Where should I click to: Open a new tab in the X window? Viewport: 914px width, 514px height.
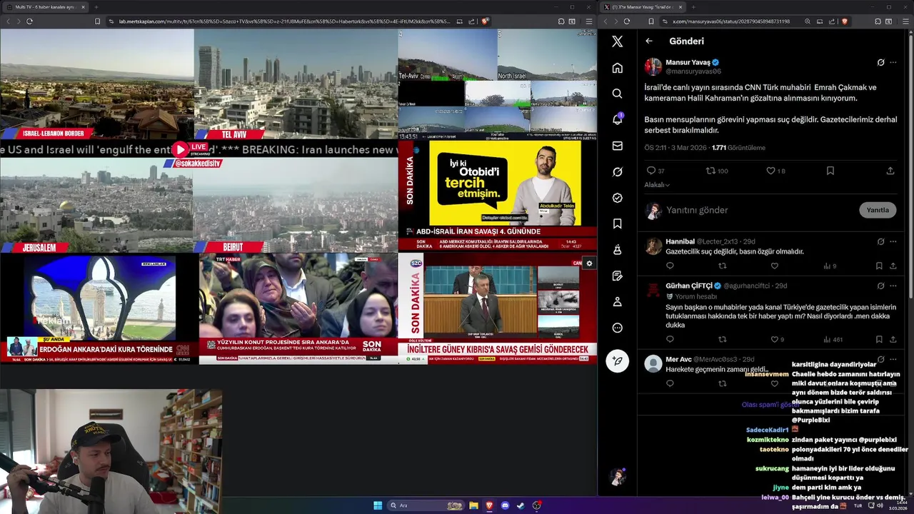(693, 7)
